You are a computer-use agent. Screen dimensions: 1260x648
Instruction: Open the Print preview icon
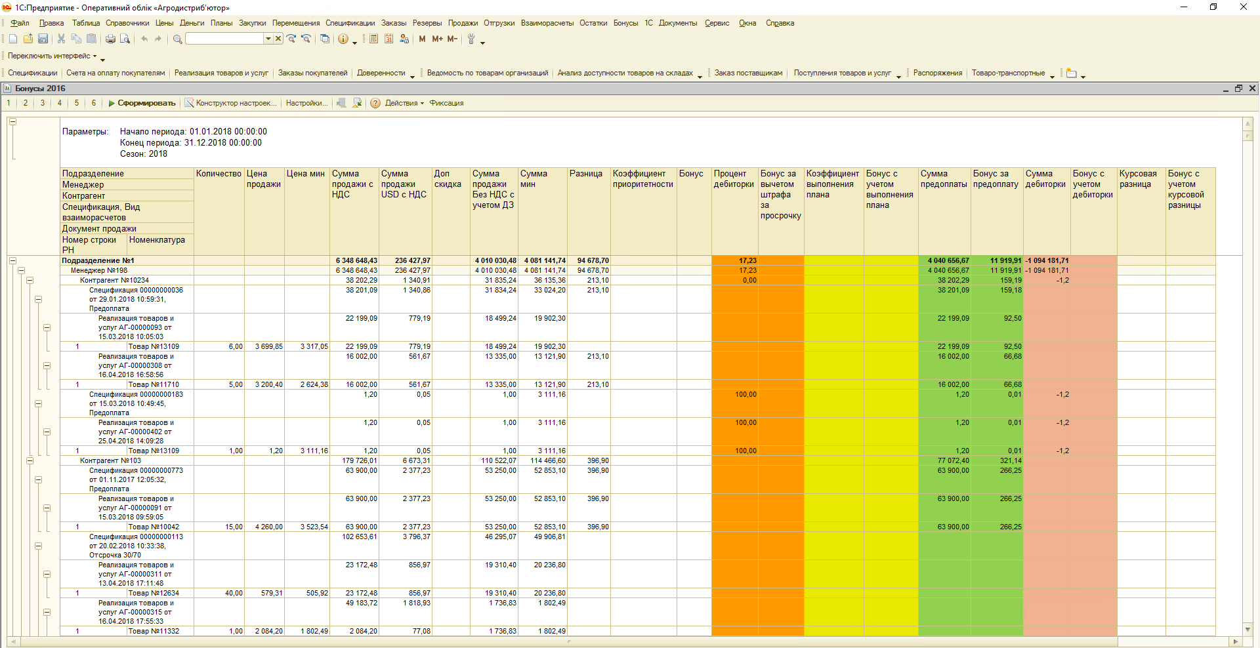(125, 39)
